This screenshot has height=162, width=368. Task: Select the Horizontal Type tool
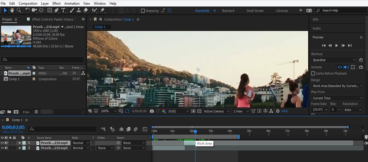[x=64, y=10]
